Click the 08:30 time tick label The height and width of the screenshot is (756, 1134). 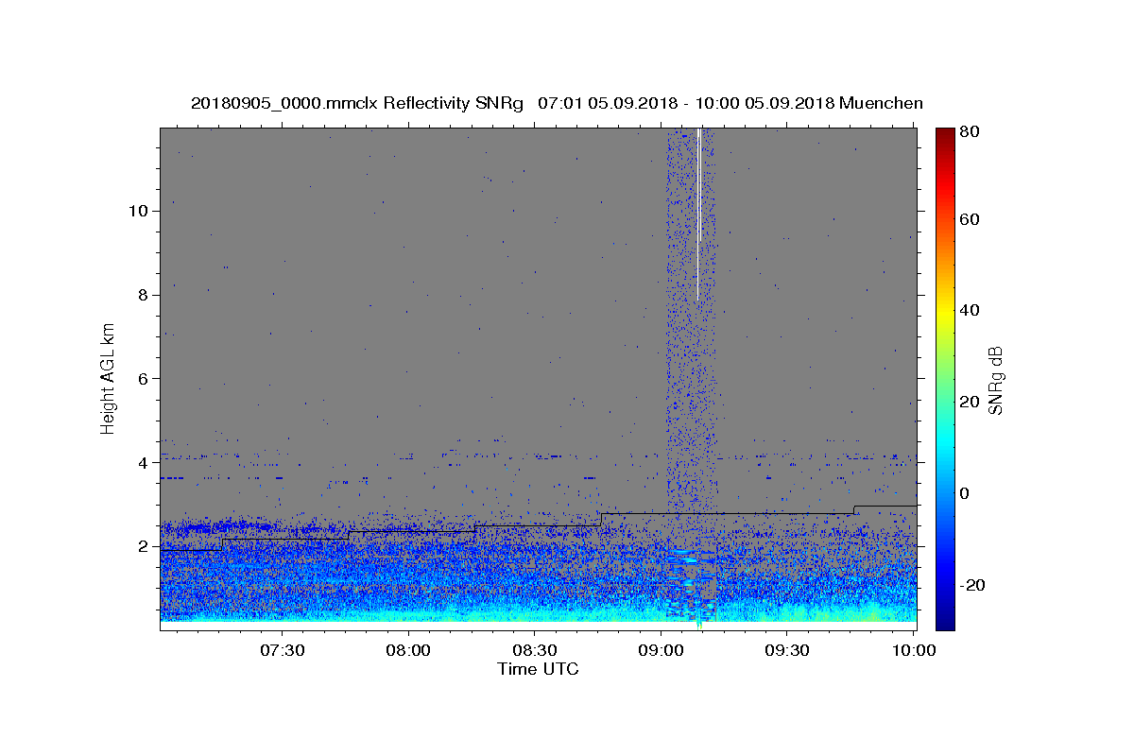click(x=535, y=650)
